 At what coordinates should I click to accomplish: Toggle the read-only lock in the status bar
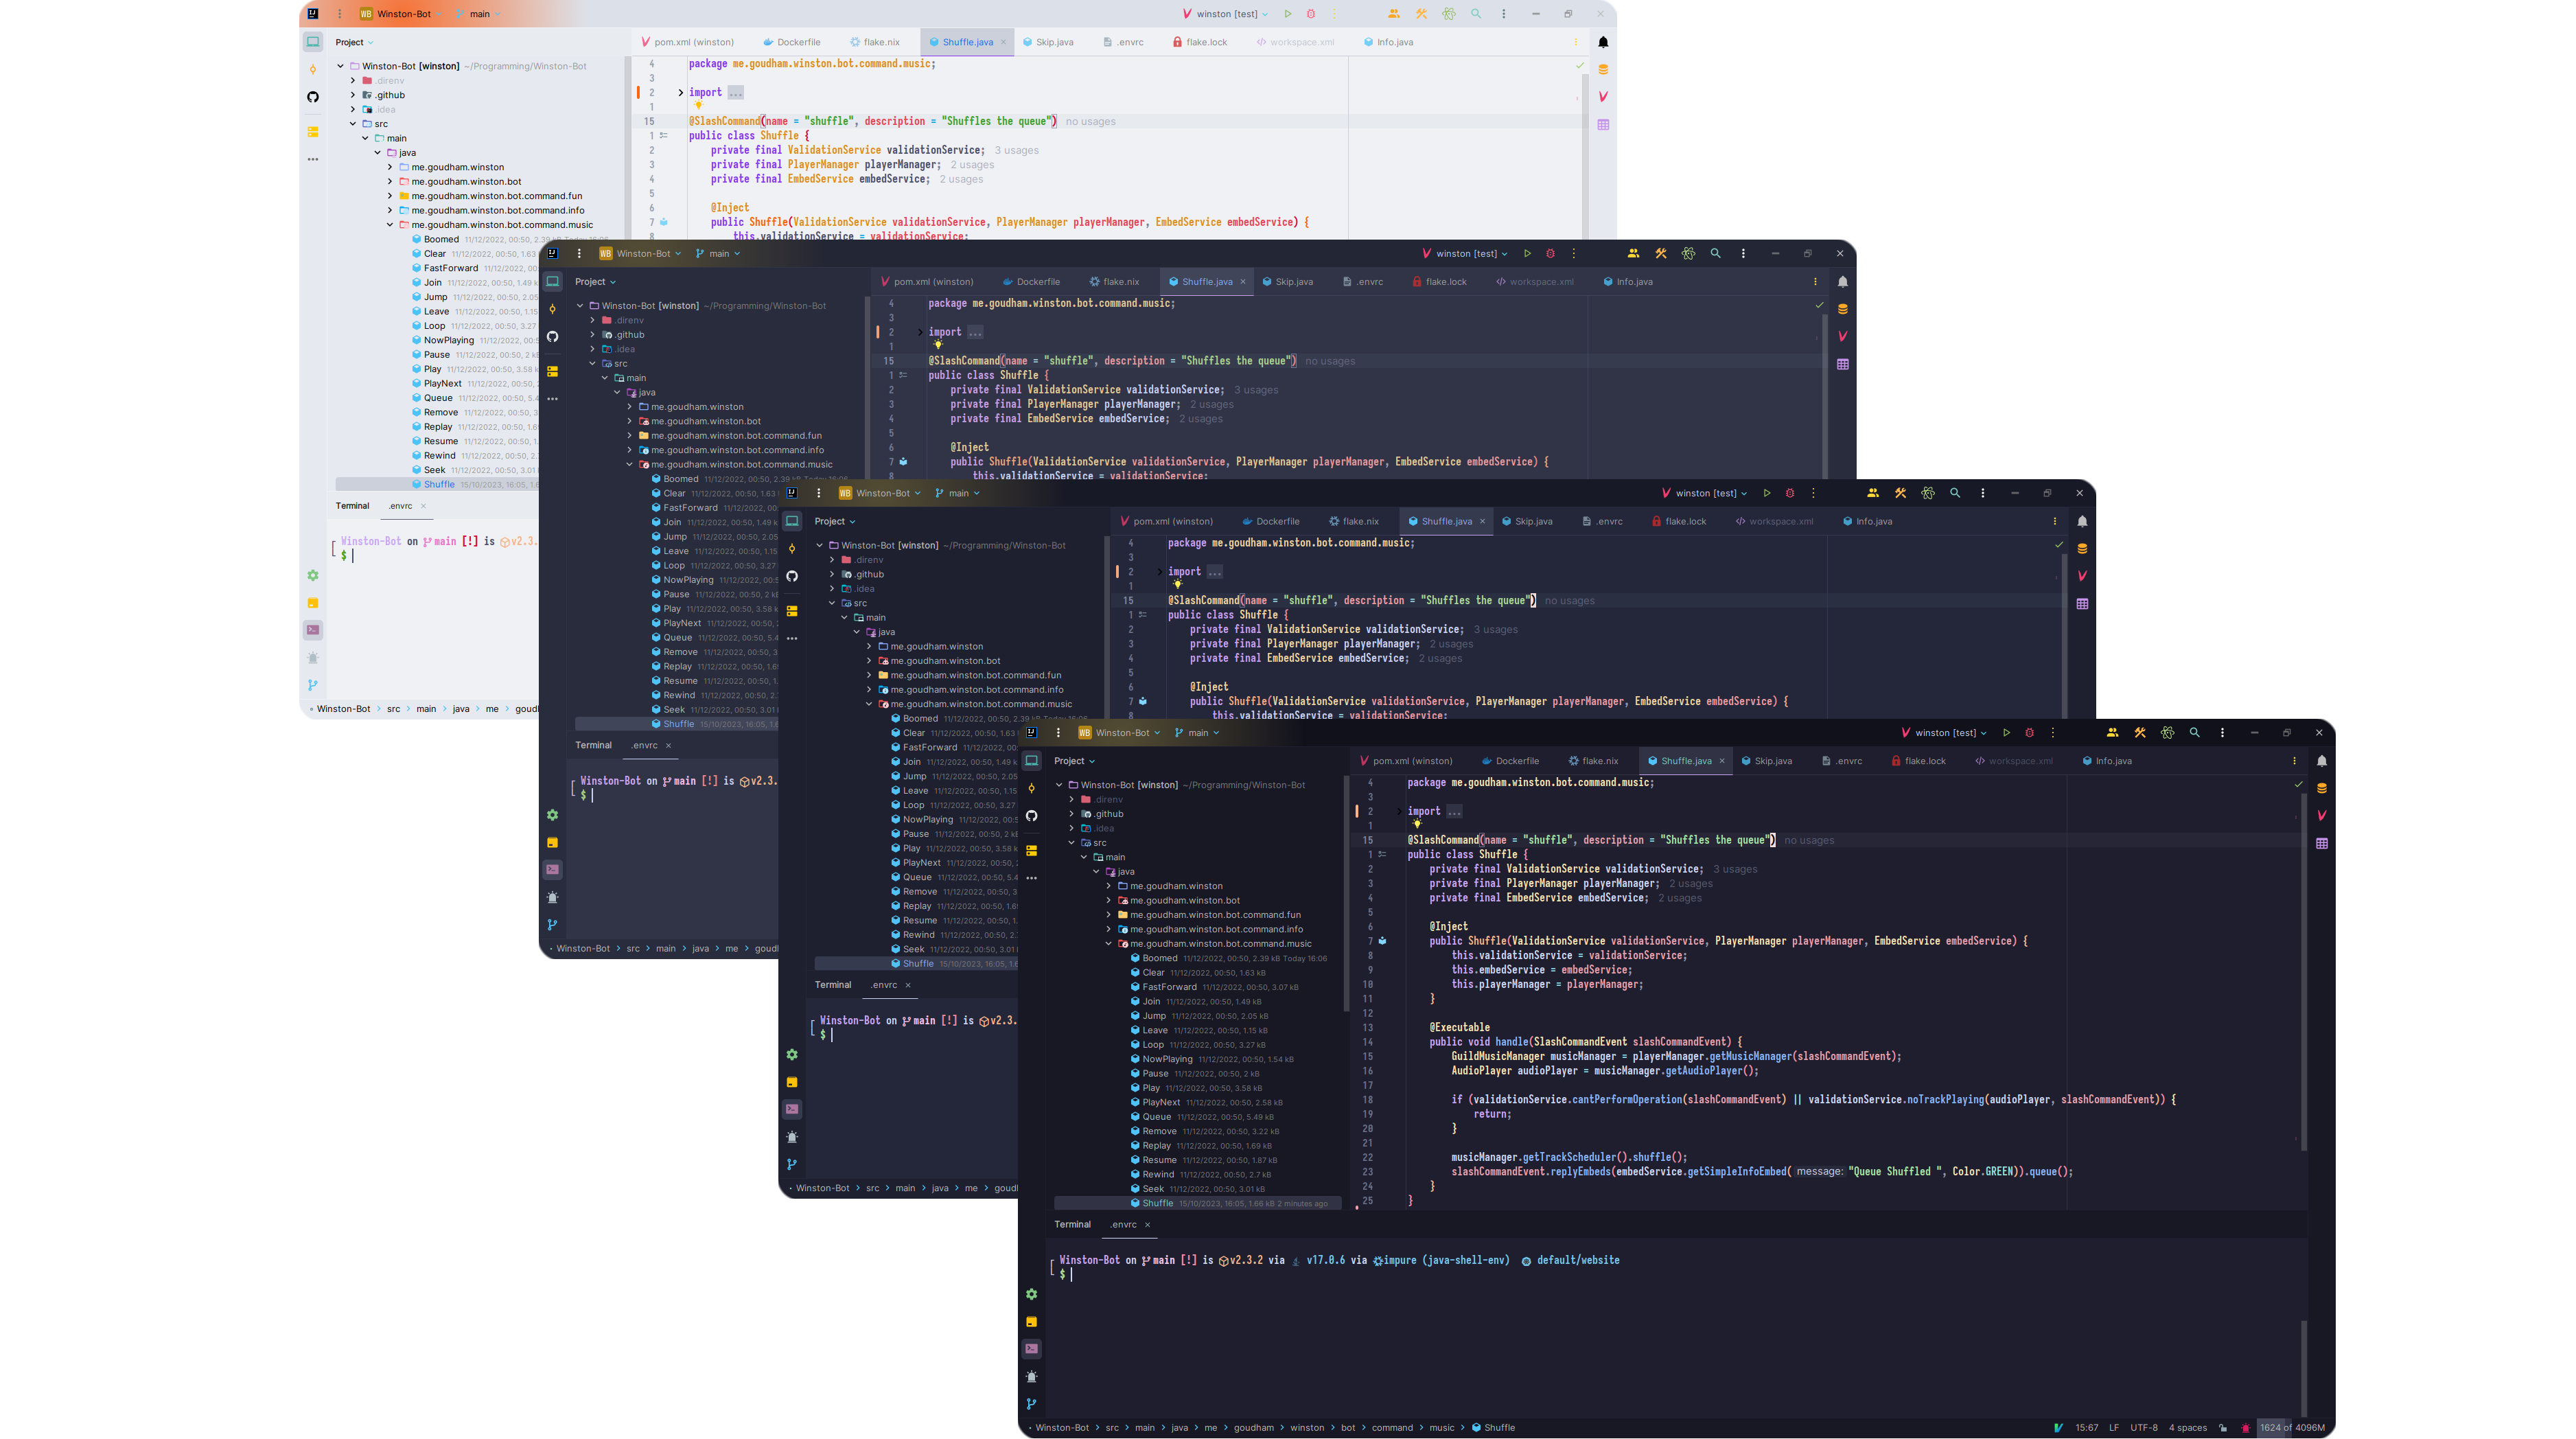(2223, 1428)
